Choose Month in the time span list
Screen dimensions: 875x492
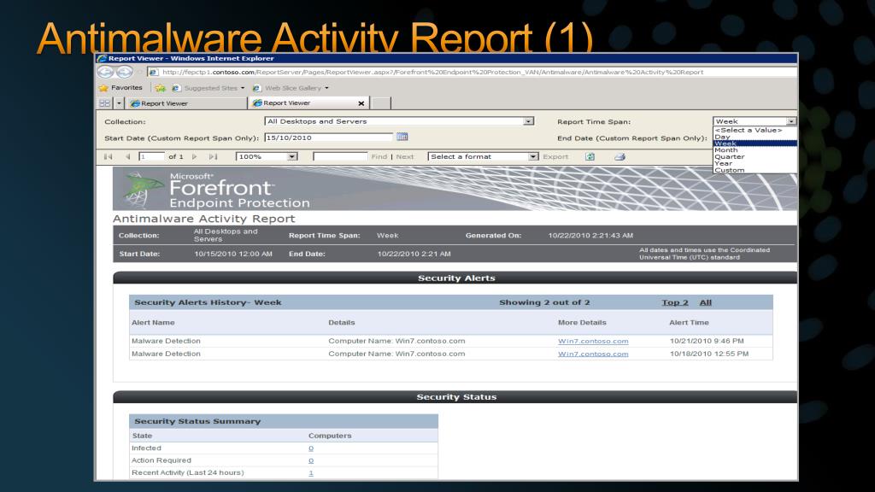click(755, 150)
